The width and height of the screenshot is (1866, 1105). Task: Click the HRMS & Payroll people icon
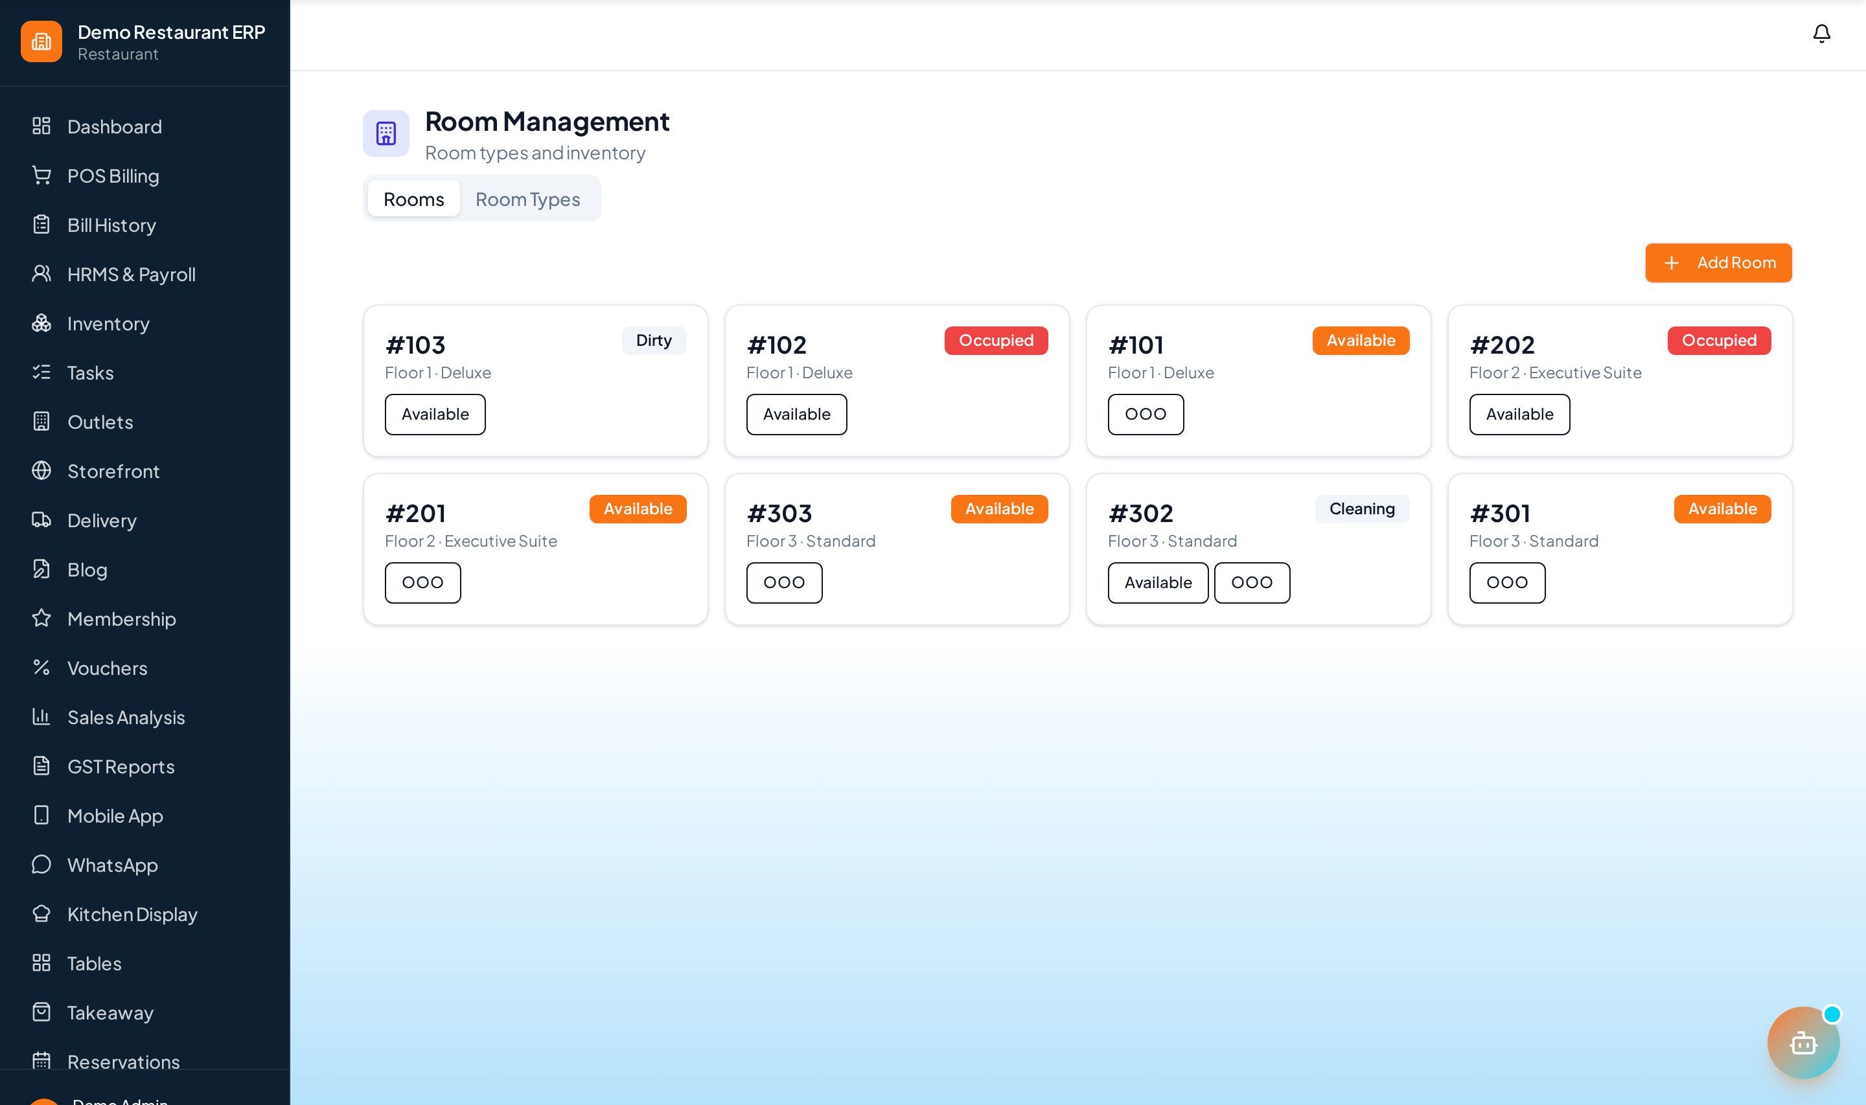coord(41,273)
